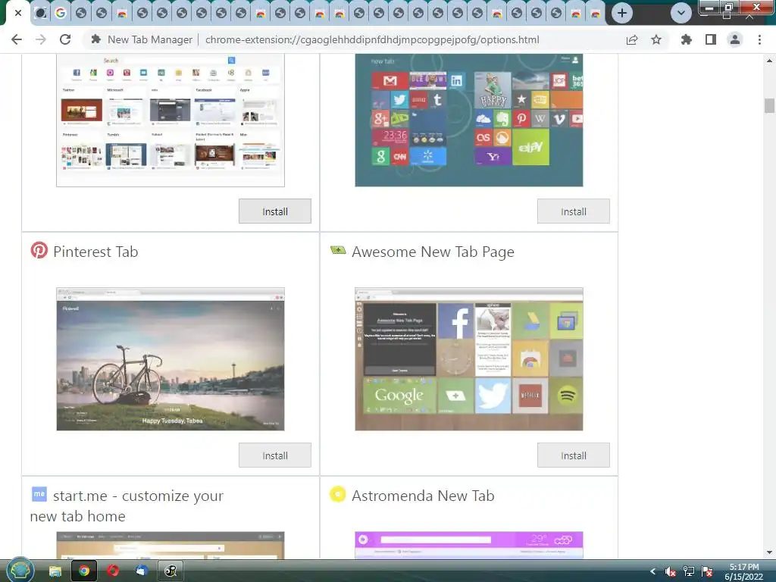Viewport: 776px width, 582px height.
Task: Install Awesome New Tab Page
Action: [x=573, y=455]
